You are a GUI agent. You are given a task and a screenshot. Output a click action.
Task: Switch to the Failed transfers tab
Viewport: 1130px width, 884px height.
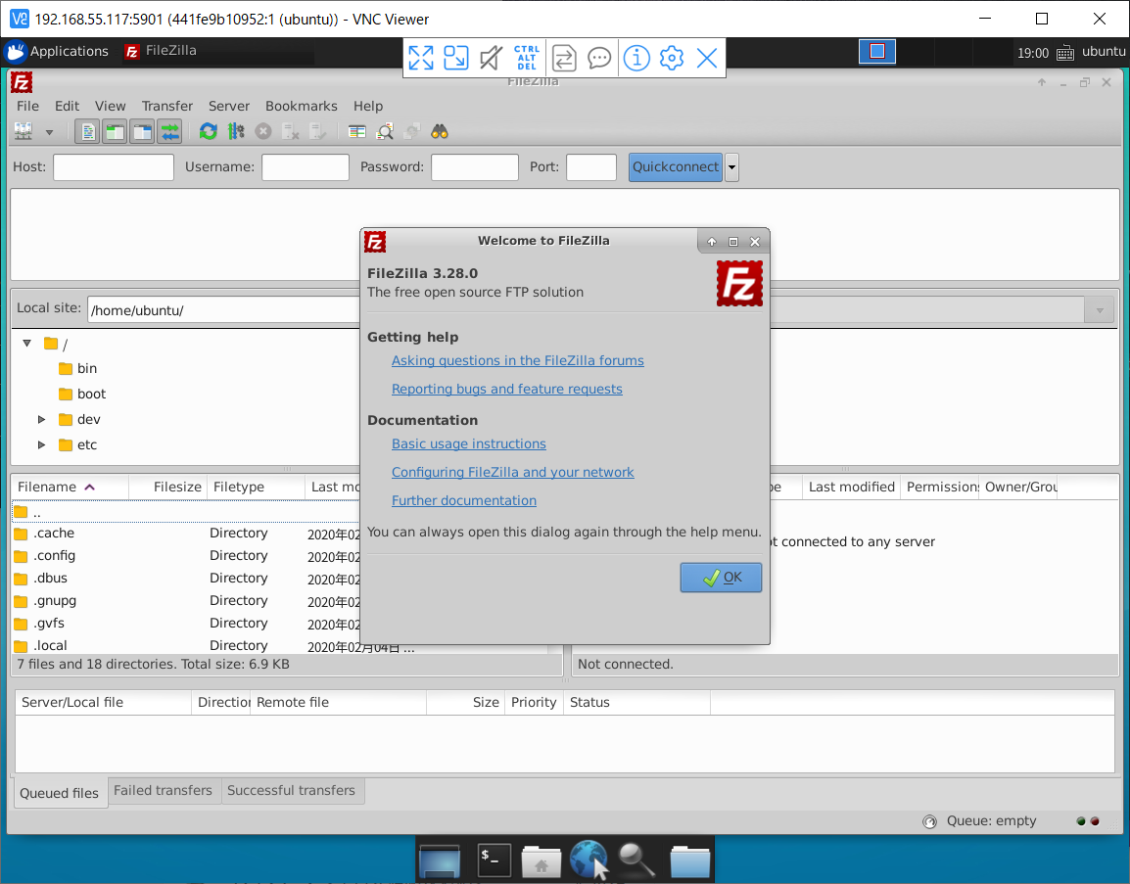coord(164,790)
